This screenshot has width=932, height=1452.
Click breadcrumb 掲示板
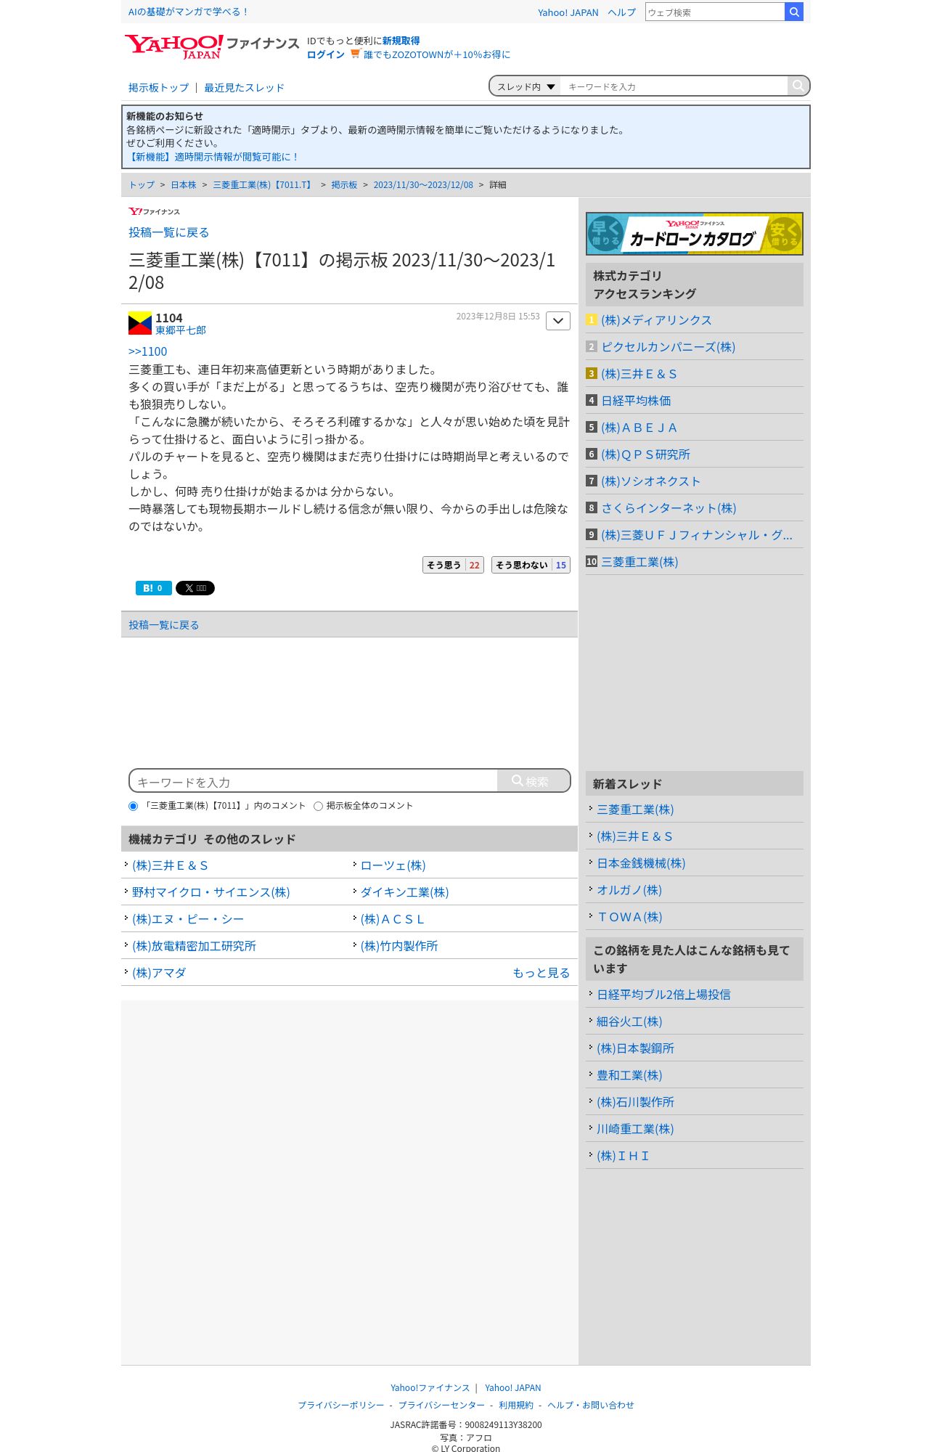[x=344, y=185]
